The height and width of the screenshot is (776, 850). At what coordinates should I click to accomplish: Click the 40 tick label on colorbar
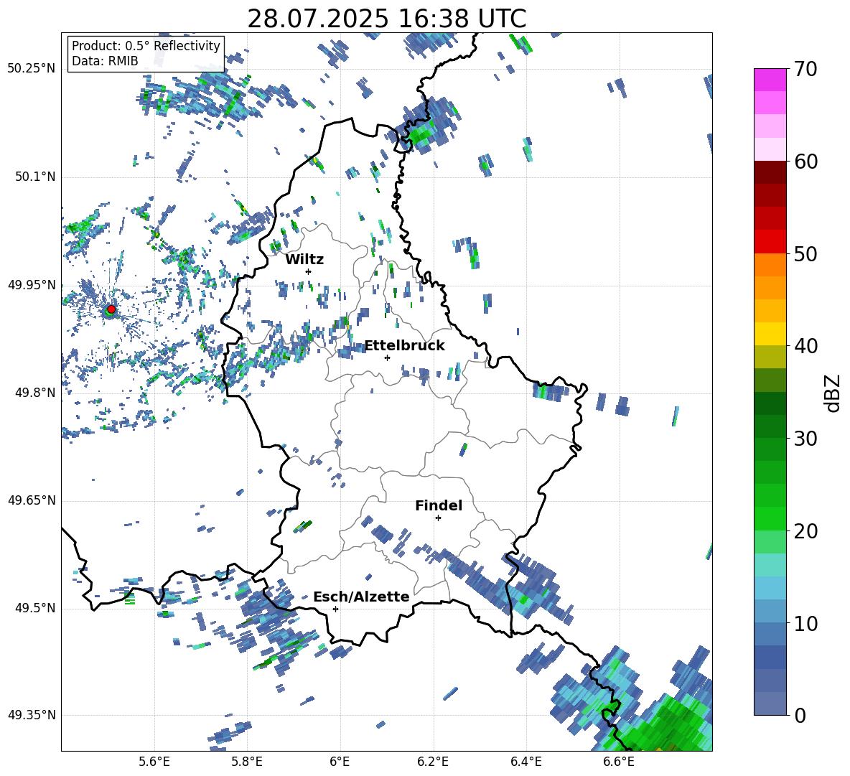[x=805, y=346]
